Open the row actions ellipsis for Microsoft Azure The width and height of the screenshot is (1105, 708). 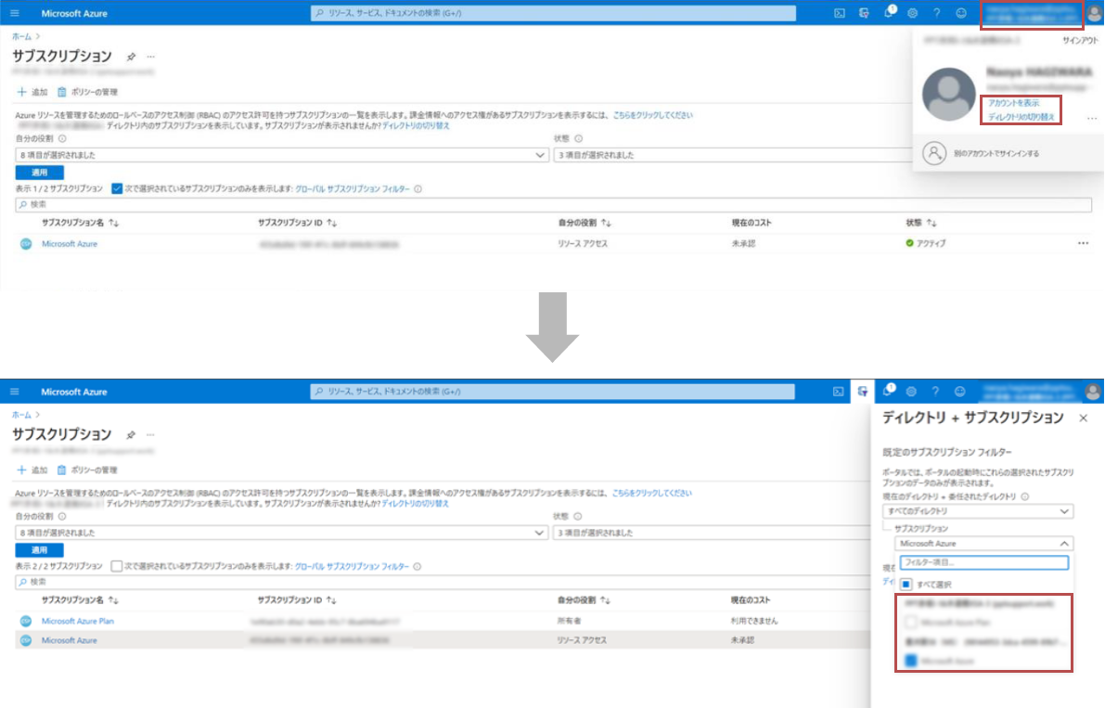1083,244
